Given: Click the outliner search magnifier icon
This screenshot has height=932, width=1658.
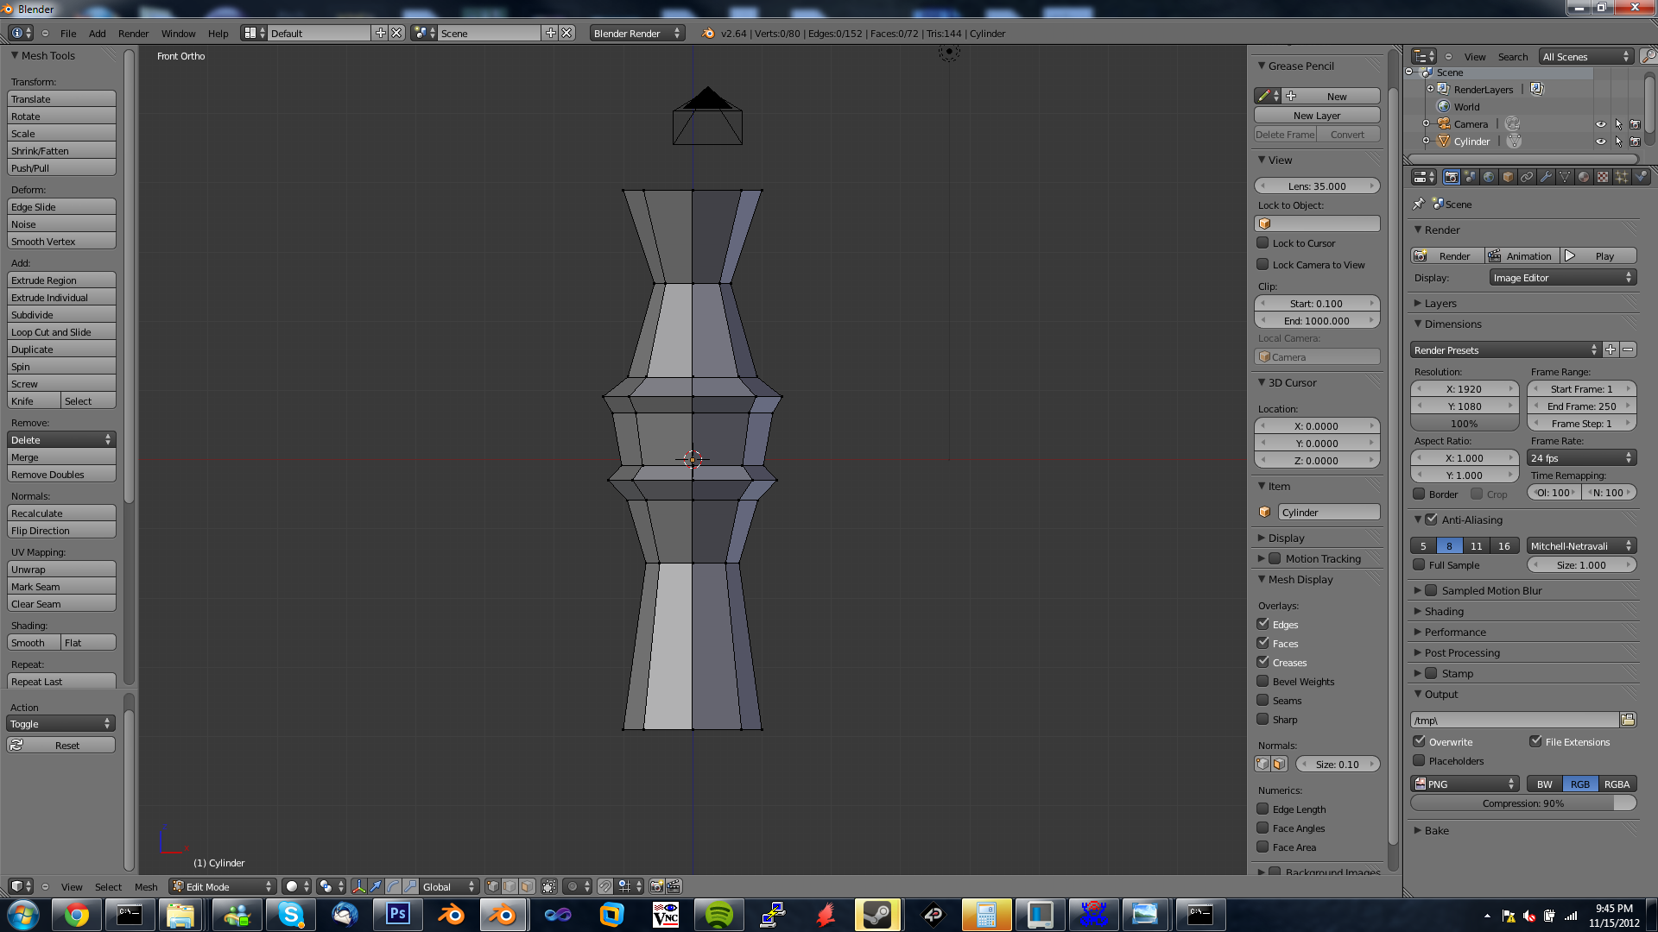Looking at the screenshot, I should [x=1649, y=56].
